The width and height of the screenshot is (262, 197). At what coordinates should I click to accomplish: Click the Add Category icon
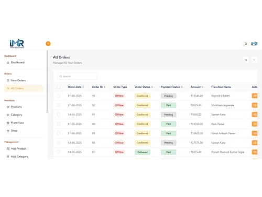pyautogui.click(x=8, y=157)
